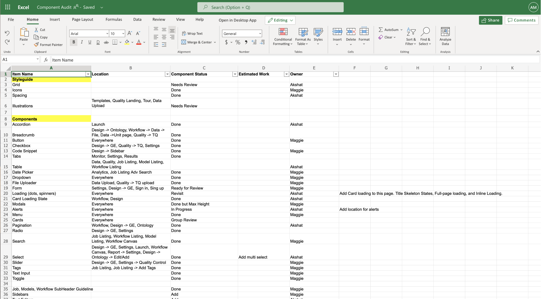Screen dimensions: 541x299
Task: Apply the red font color
Action: (x=139, y=42)
